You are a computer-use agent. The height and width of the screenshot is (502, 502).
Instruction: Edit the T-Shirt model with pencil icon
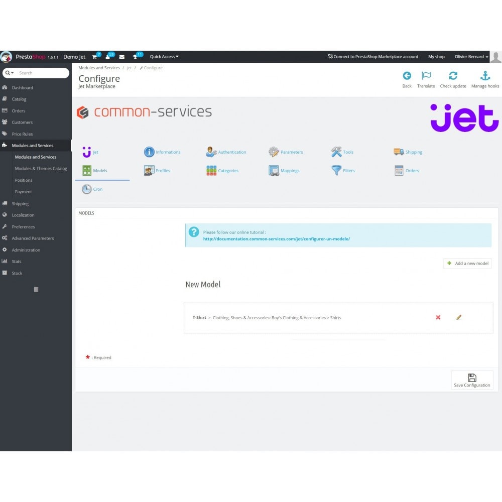pyautogui.click(x=459, y=317)
